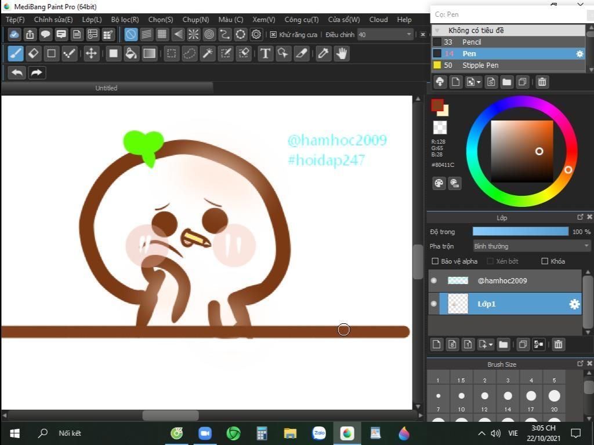Select the Fill shape tool
The width and height of the screenshot is (594, 445).
113,53
